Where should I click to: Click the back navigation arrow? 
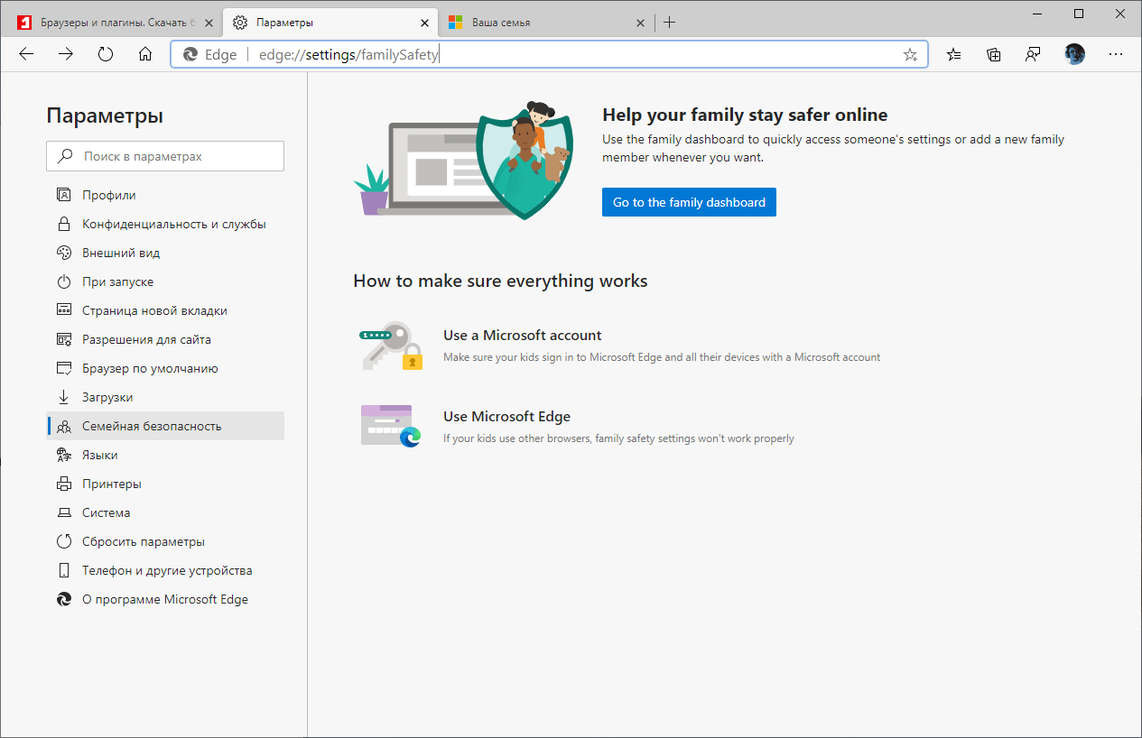click(x=25, y=54)
